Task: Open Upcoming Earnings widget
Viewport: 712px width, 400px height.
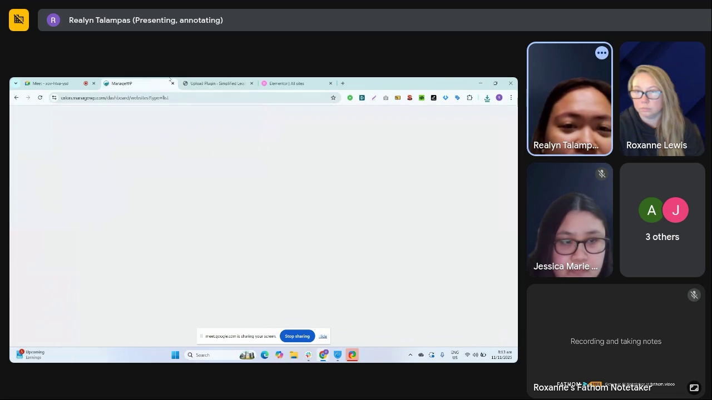Action: click(x=31, y=354)
